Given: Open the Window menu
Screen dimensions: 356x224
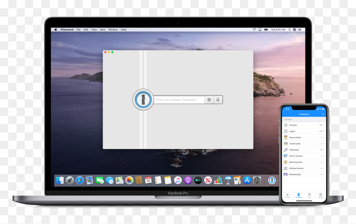Looking at the screenshot, I should pos(113,29).
